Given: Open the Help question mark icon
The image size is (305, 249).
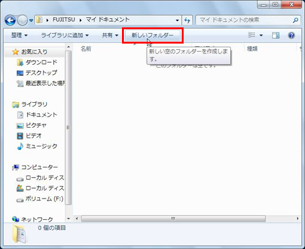Looking at the screenshot, I should (291, 35).
